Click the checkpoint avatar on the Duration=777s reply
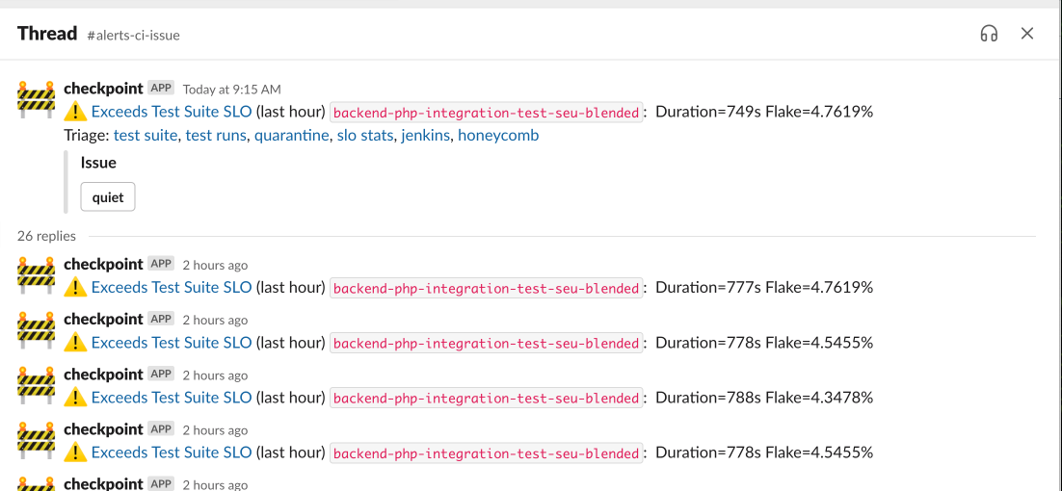 (36, 276)
